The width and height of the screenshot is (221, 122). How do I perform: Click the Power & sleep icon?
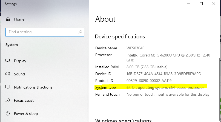8,114
